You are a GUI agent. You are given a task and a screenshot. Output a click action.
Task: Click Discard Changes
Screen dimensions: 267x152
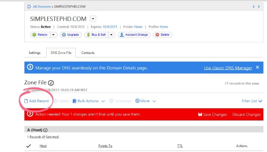tap(246, 114)
